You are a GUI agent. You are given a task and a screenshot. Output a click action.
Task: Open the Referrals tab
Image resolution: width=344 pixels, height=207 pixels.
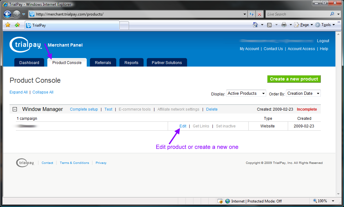[x=103, y=63]
